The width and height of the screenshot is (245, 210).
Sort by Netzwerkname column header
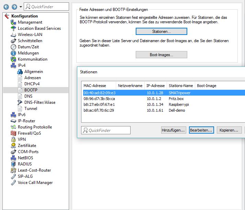click(130, 86)
